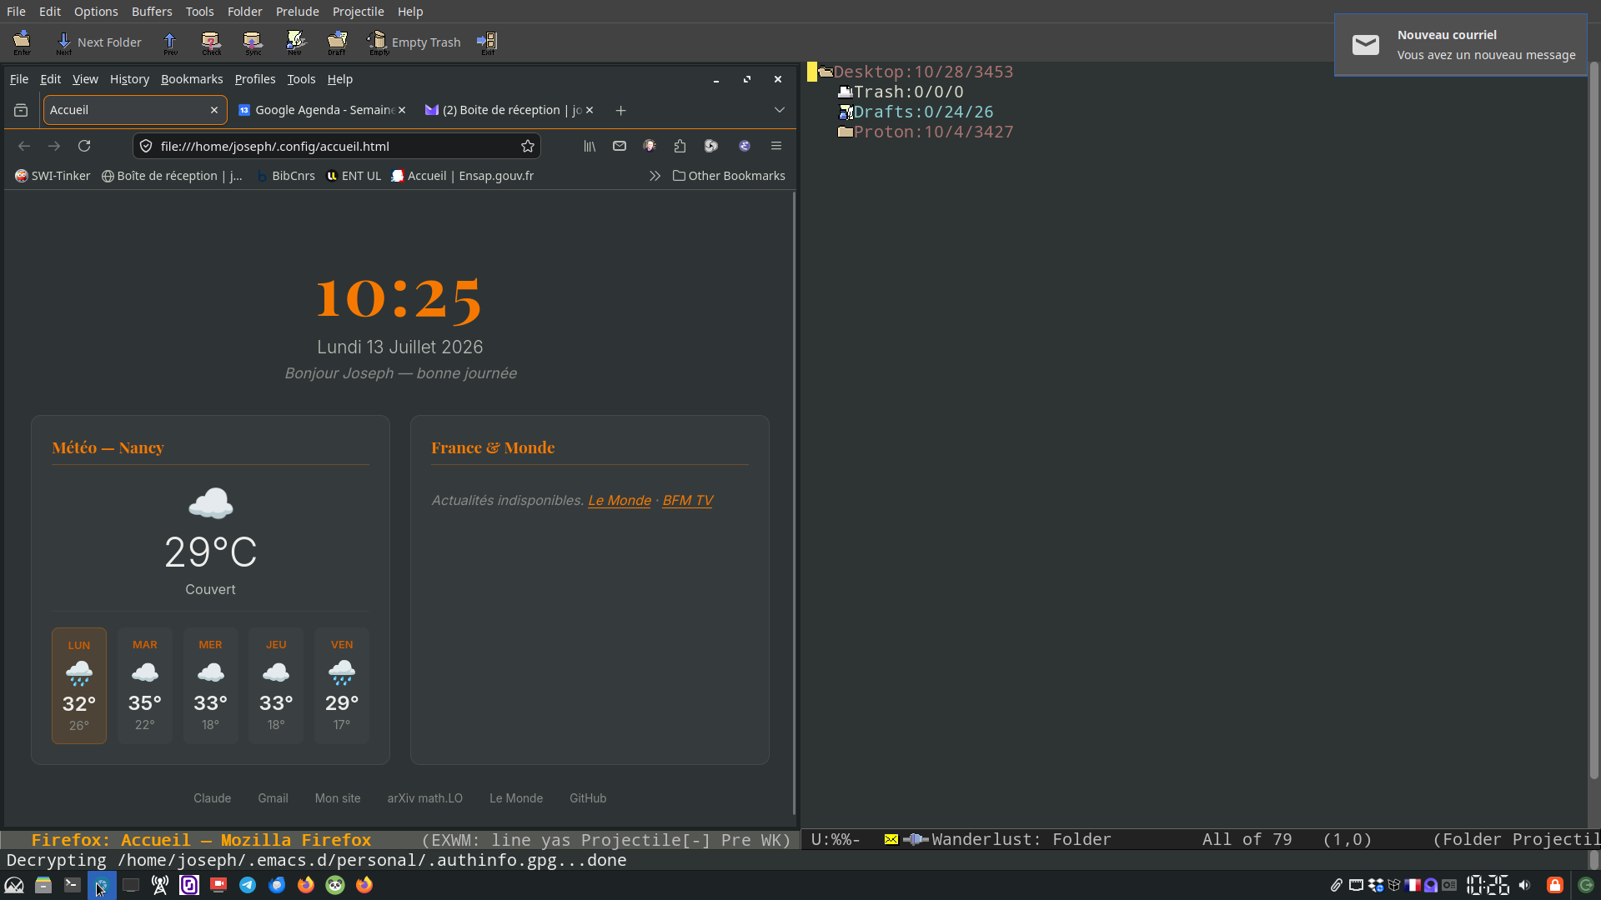Open the Projectile menu
This screenshot has width=1601, height=900.
(x=358, y=12)
